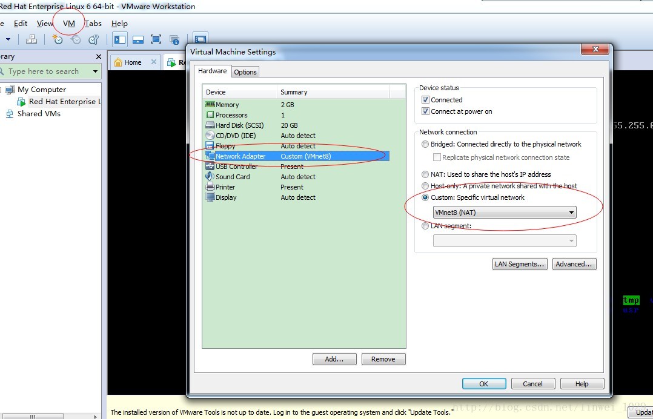Image resolution: width=653 pixels, height=419 pixels.
Task: Open the Help menu in menu bar
Action: coord(119,23)
